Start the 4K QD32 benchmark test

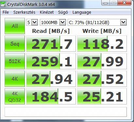pos(15,96)
